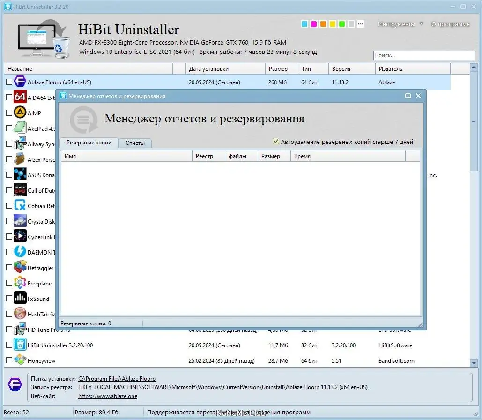Click the FxSound icon

pos(20,298)
